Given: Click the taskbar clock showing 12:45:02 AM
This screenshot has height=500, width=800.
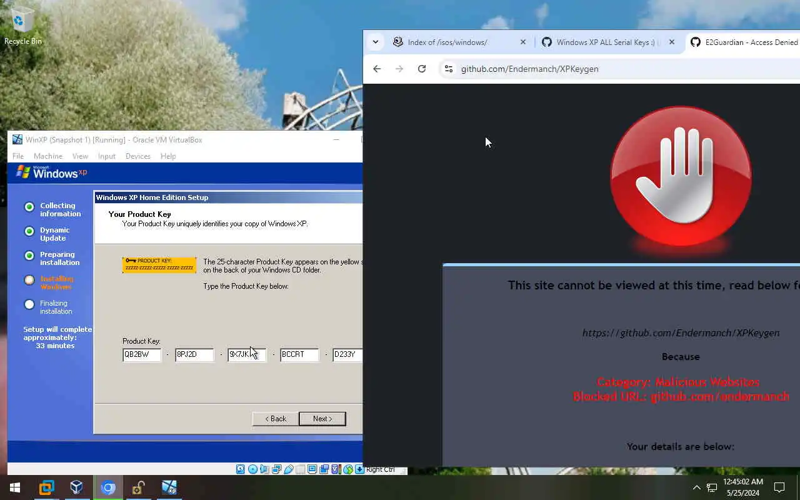Looking at the screenshot, I should pyautogui.click(x=743, y=487).
